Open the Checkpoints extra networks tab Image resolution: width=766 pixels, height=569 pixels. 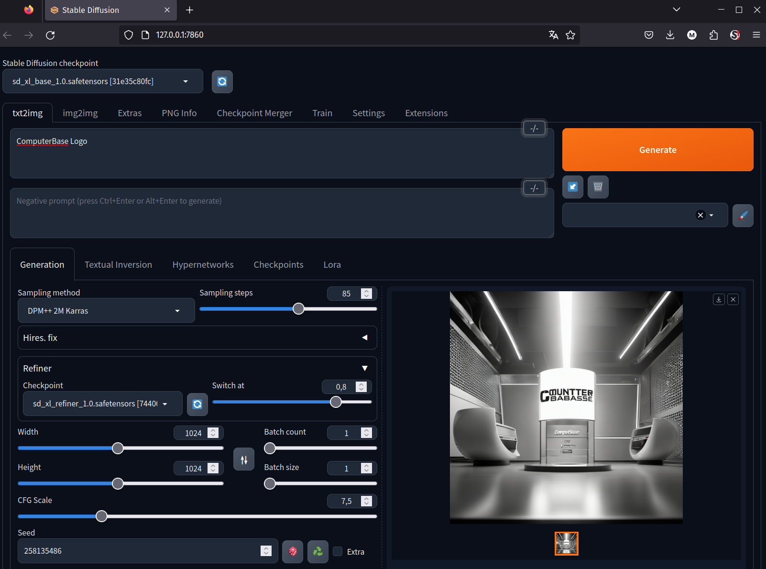tap(279, 265)
